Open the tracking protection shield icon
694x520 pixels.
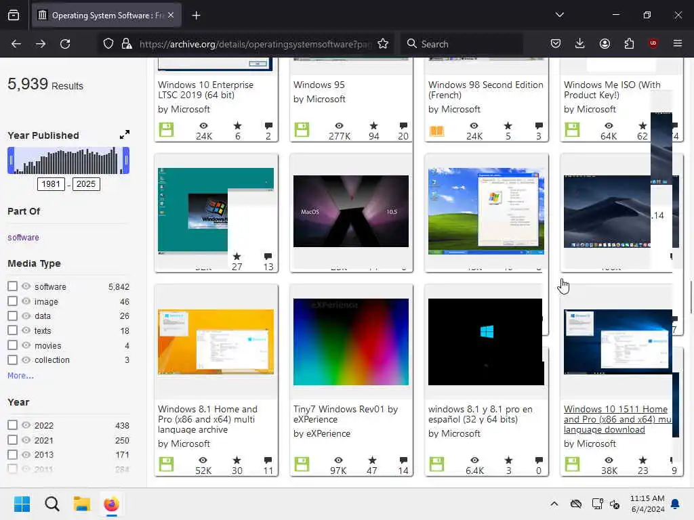click(x=108, y=44)
